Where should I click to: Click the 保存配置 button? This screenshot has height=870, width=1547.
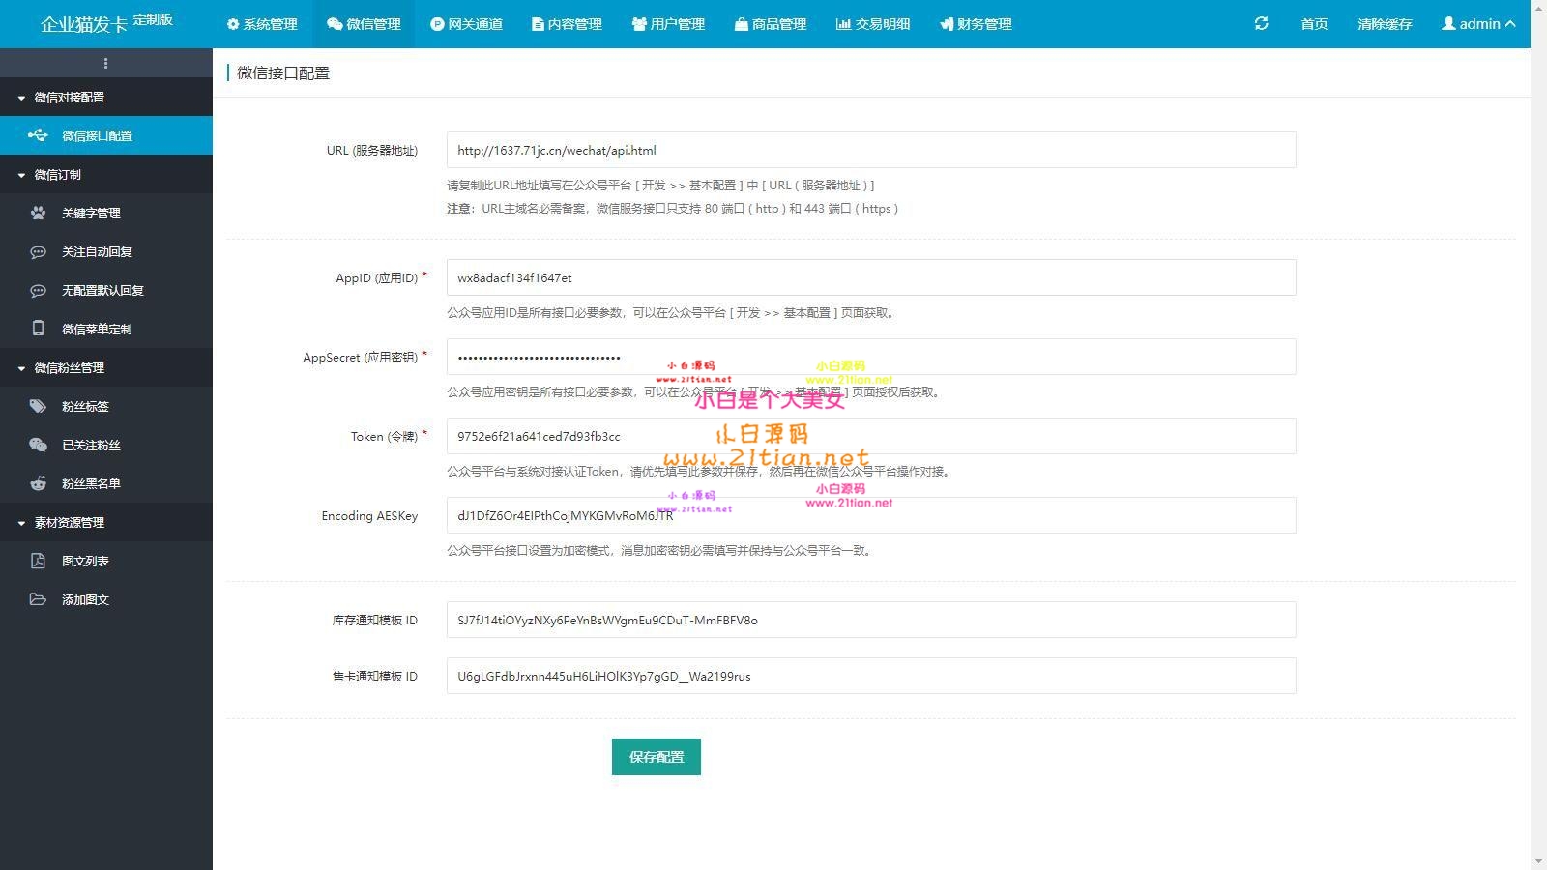point(656,757)
